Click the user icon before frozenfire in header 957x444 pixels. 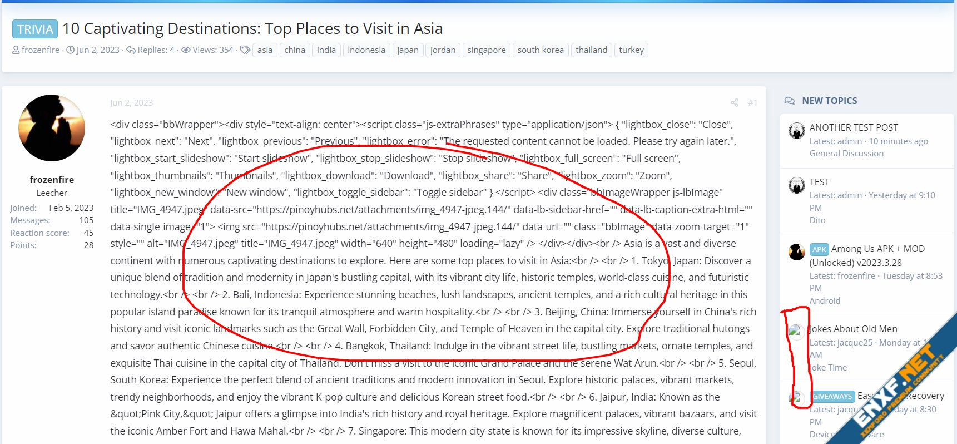click(x=16, y=50)
